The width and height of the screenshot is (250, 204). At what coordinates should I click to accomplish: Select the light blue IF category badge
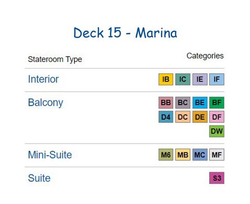point(217,79)
